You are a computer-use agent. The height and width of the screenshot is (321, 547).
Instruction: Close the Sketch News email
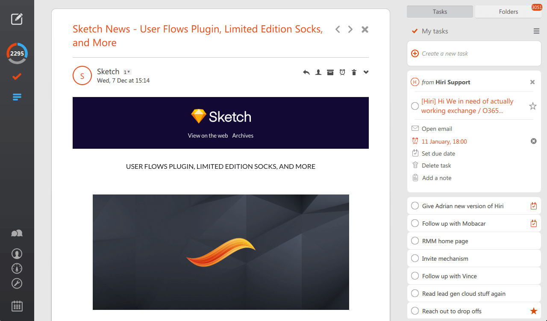(365, 29)
